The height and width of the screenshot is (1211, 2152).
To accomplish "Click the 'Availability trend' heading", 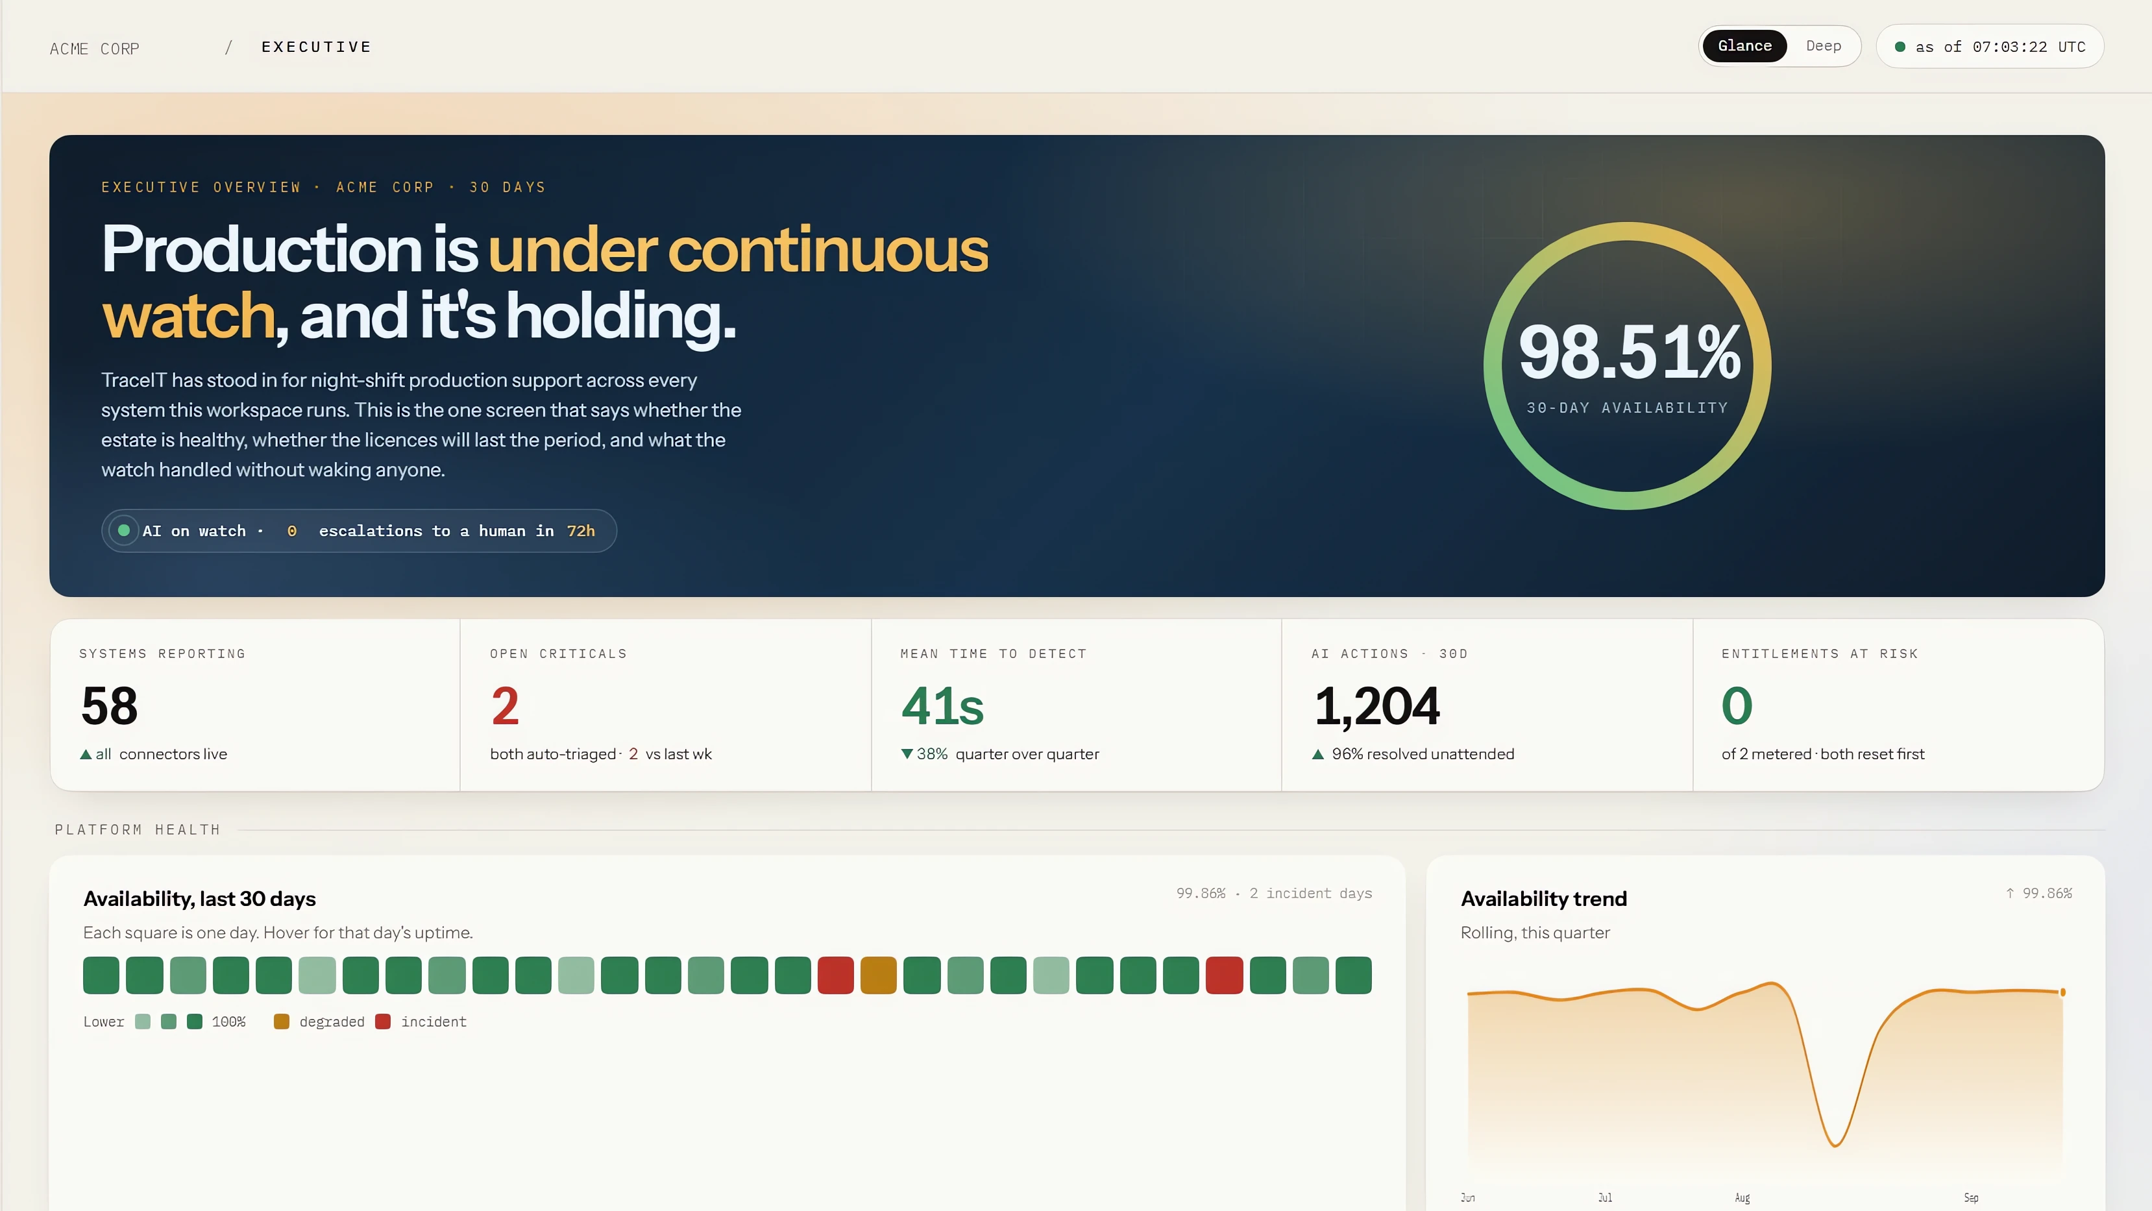I will 1544,899.
